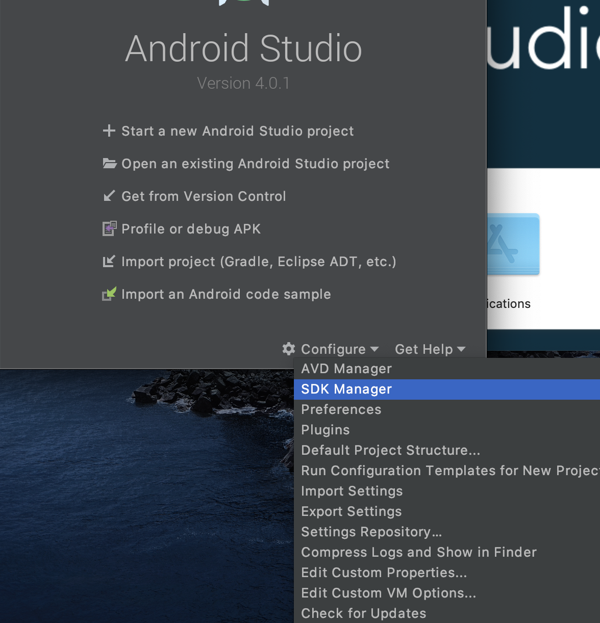The image size is (600, 623).
Task: Click the arrow icon beside Get from Version Control
Action: [109, 196]
